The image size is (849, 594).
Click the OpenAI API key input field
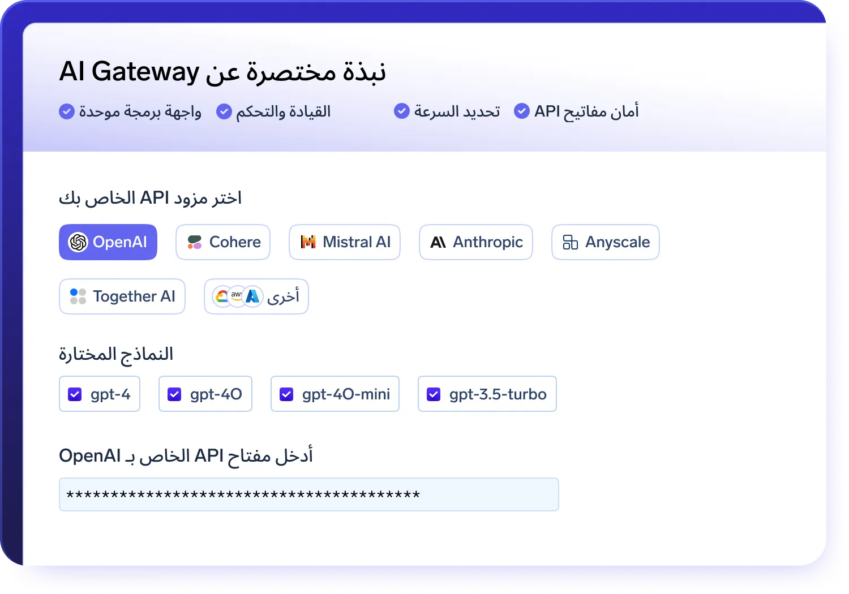(309, 494)
